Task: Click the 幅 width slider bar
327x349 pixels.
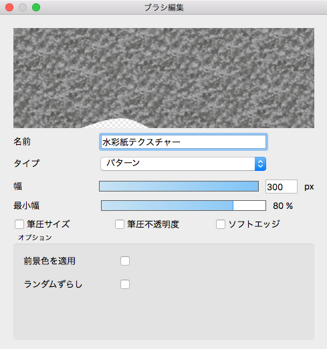Action: click(x=179, y=186)
